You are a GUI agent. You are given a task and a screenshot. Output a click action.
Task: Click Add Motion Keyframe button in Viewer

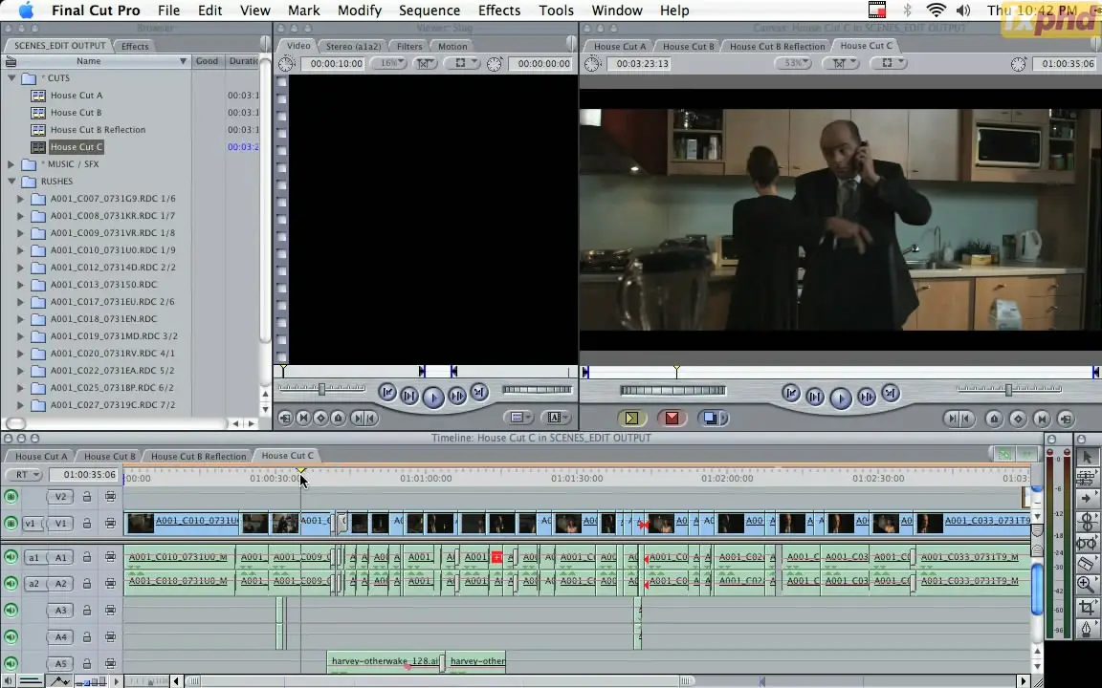(320, 419)
